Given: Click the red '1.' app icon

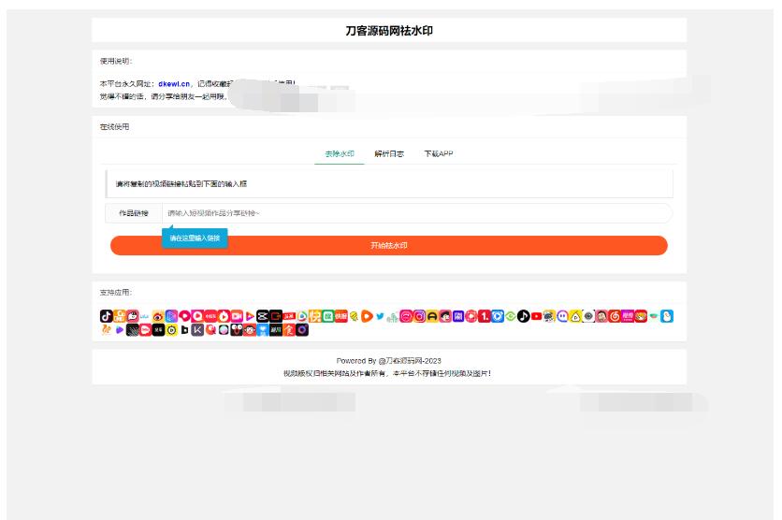Looking at the screenshot, I should (x=485, y=316).
